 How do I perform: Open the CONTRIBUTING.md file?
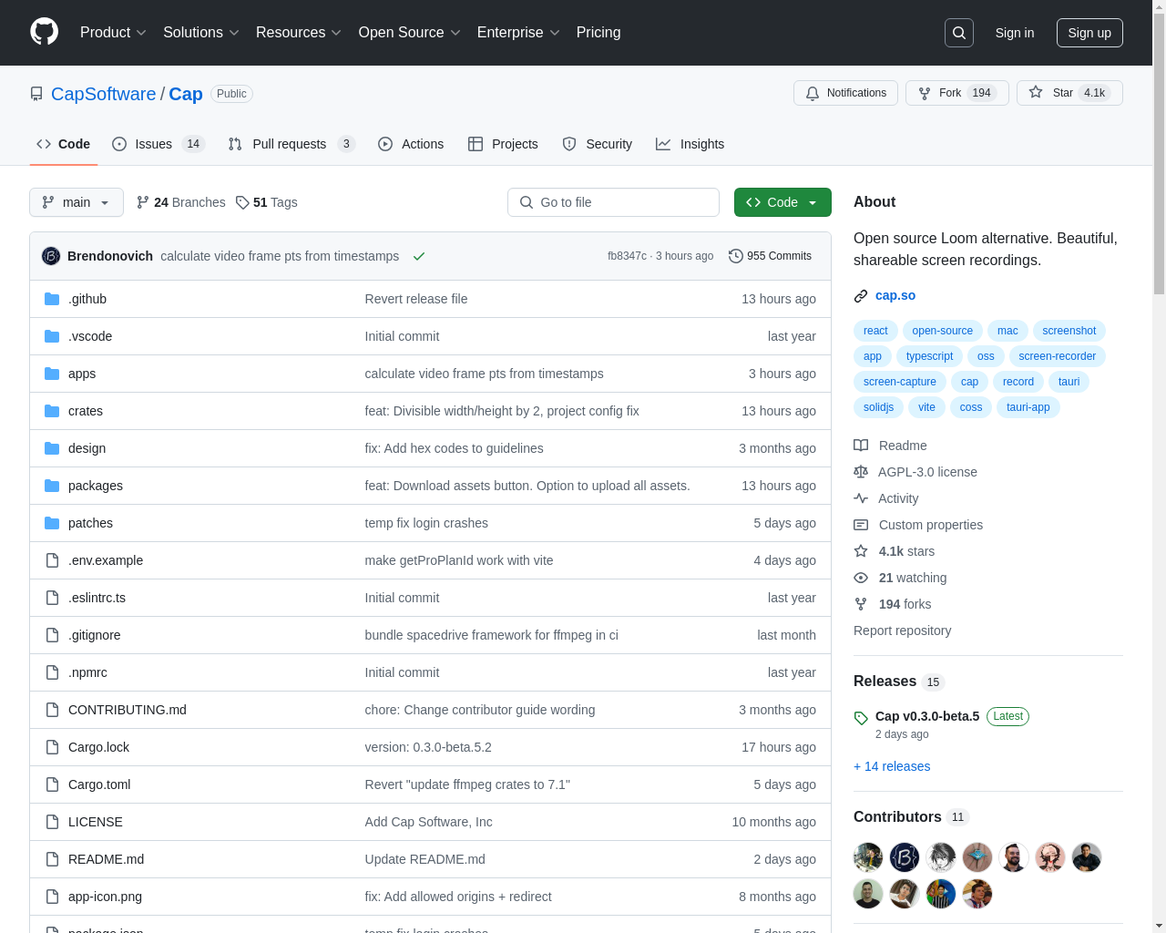(128, 710)
